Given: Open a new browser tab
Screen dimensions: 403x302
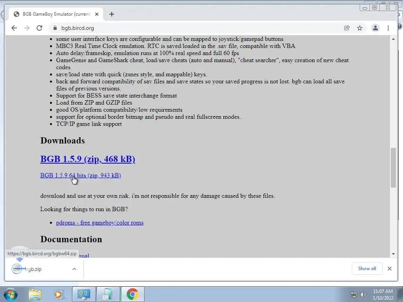Looking at the screenshot, I should (x=111, y=14).
